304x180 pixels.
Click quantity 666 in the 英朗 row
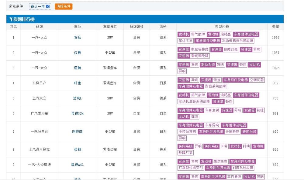click(x=275, y=149)
